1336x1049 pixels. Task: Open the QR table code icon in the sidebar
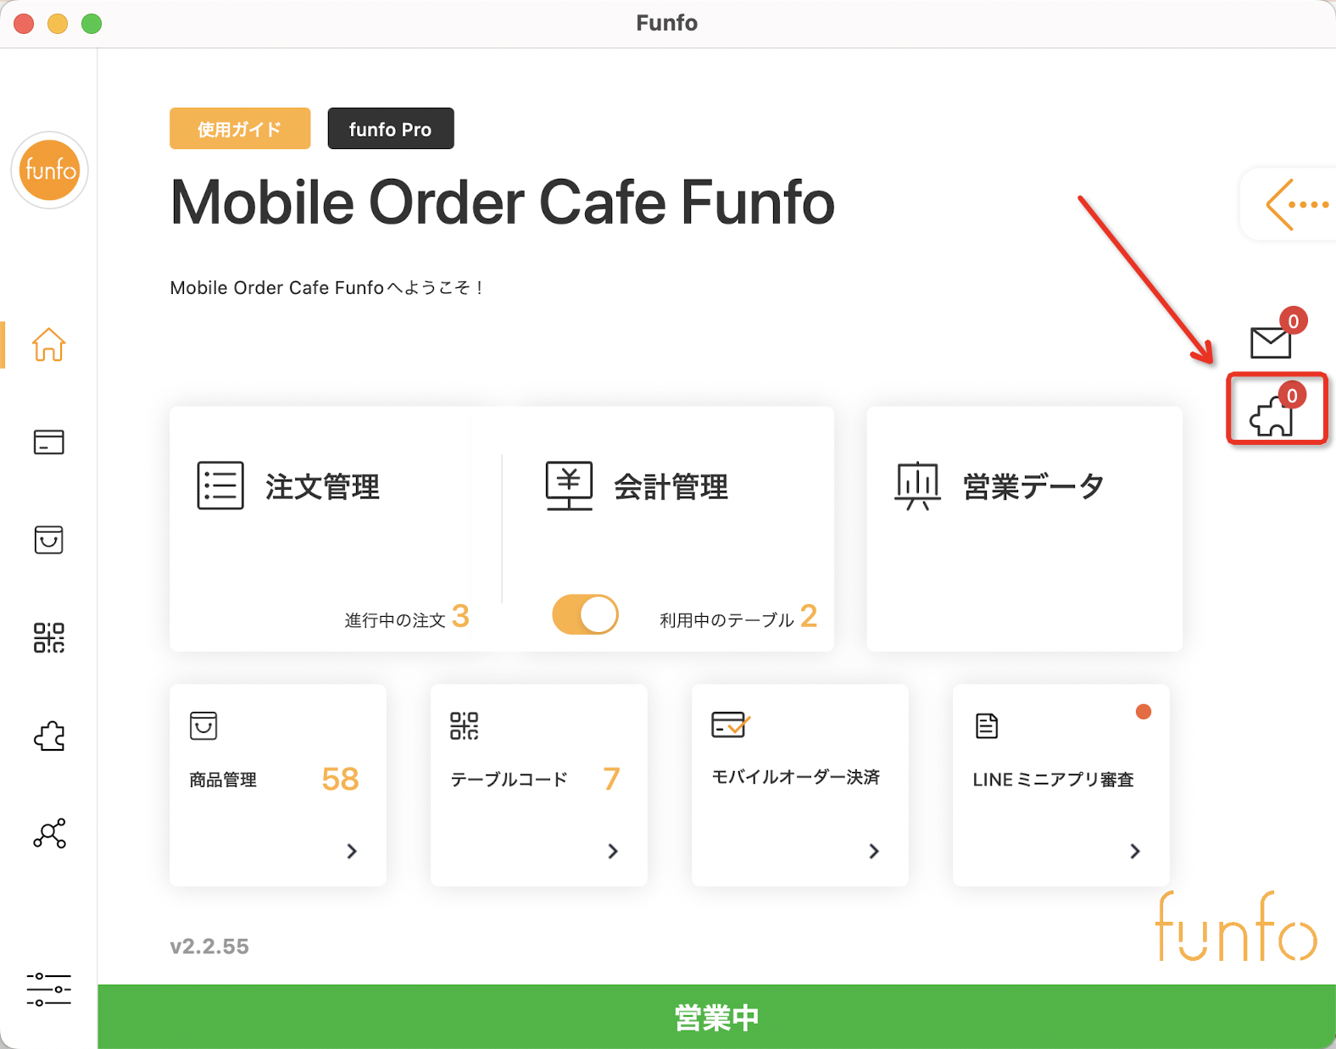click(x=48, y=637)
